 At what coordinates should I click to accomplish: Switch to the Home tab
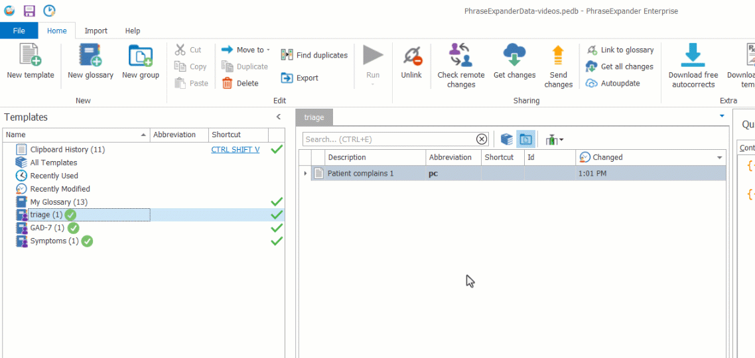point(57,30)
